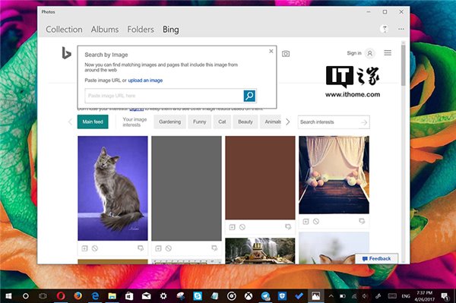Save the gray placeholder image

158,248
